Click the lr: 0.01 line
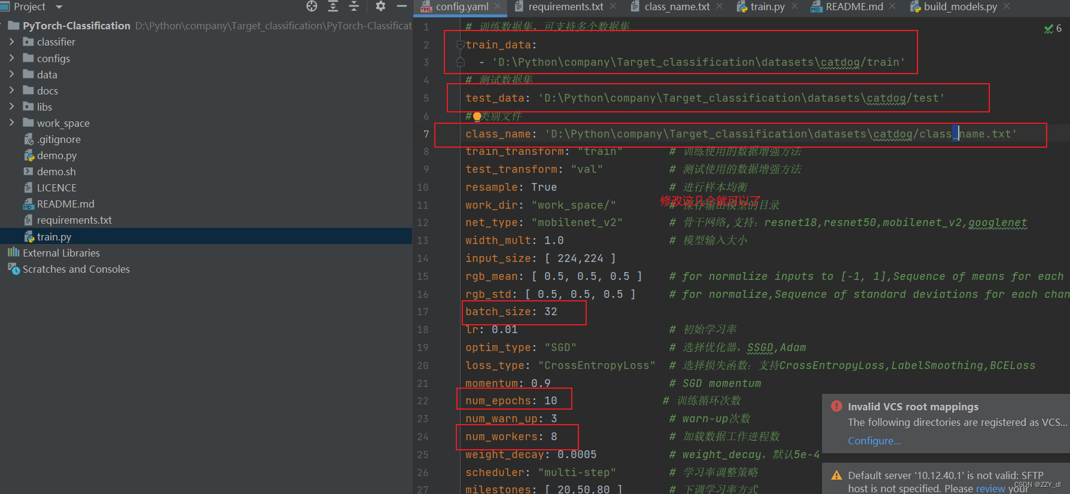This screenshot has width=1070, height=494. [x=492, y=330]
